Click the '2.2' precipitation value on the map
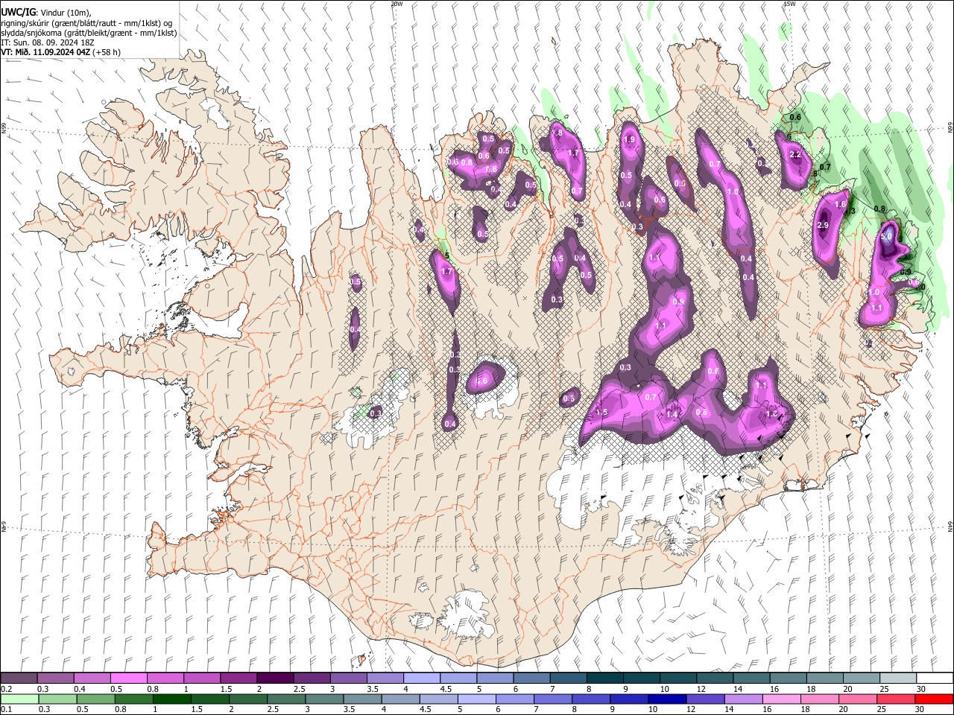The width and height of the screenshot is (954, 715). pos(795,155)
